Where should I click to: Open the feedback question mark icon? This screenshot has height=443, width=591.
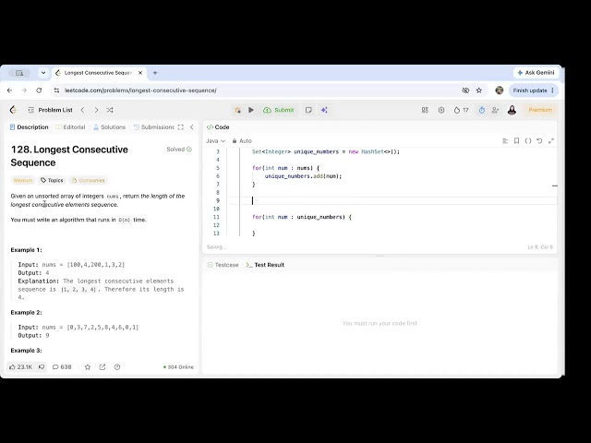pos(117,367)
